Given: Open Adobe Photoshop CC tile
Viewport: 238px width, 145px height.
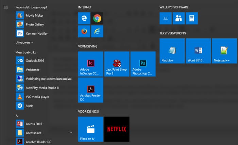Looking at the screenshot, I should click(x=143, y=64).
